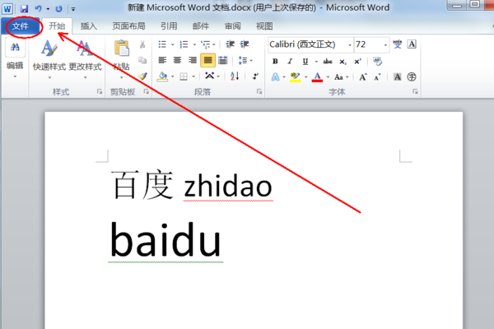The image size is (494, 329).
Task: Switch to the 插入 insert tab
Action: coord(89,26)
